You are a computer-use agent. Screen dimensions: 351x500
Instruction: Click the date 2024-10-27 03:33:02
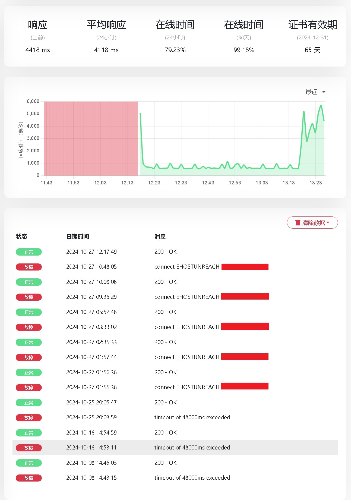point(91,327)
